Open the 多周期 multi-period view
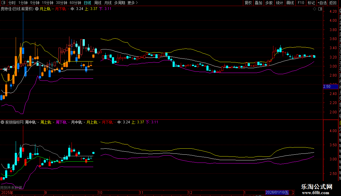The width and height of the screenshot is (341, 196). [x=120, y=3]
